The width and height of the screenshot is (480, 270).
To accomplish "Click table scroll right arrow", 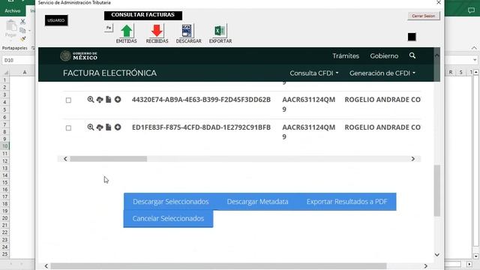I will click(x=413, y=159).
